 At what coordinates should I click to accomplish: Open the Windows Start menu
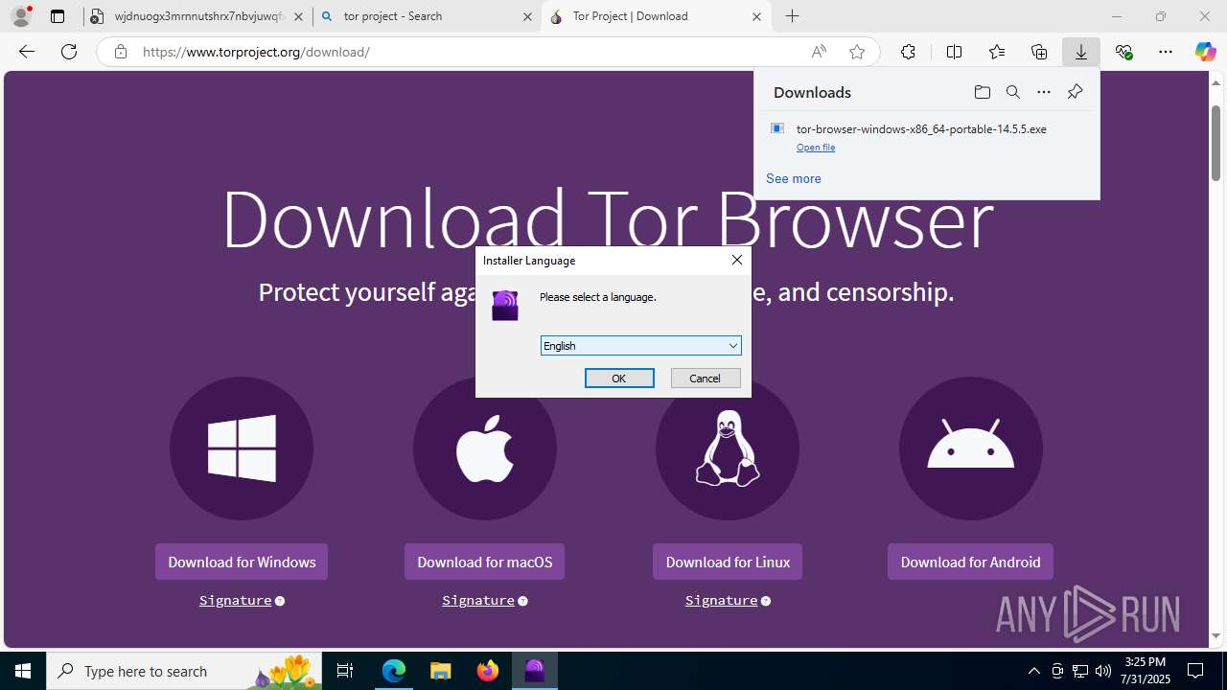coord(23,671)
